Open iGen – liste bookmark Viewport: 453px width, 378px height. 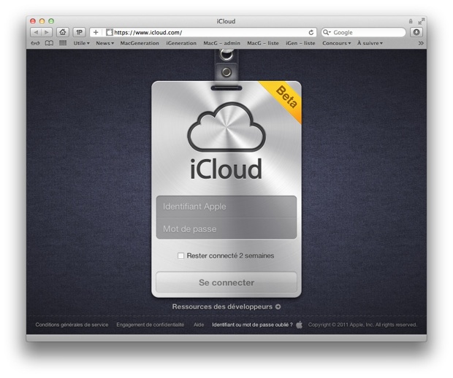(x=300, y=43)
